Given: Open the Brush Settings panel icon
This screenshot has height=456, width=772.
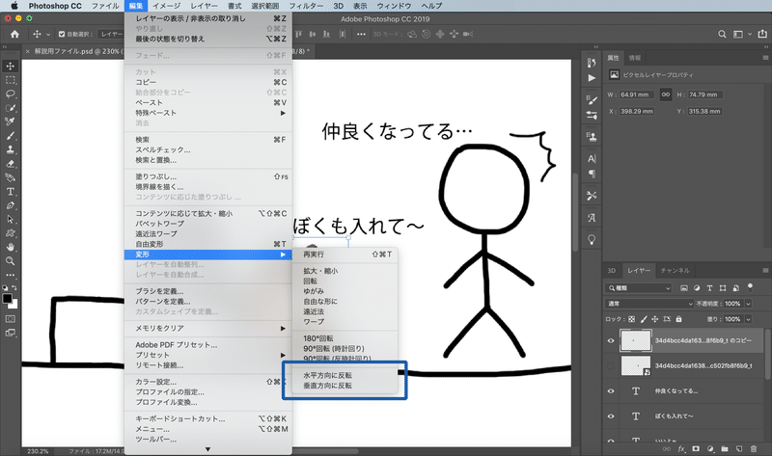Looking at the screenshot, I should 592,100.
